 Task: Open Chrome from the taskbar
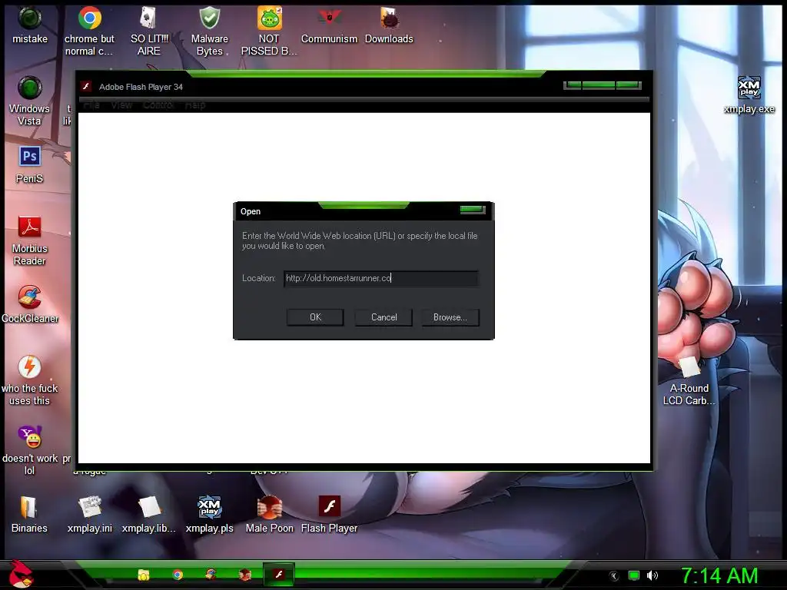[x=178, y=575]
